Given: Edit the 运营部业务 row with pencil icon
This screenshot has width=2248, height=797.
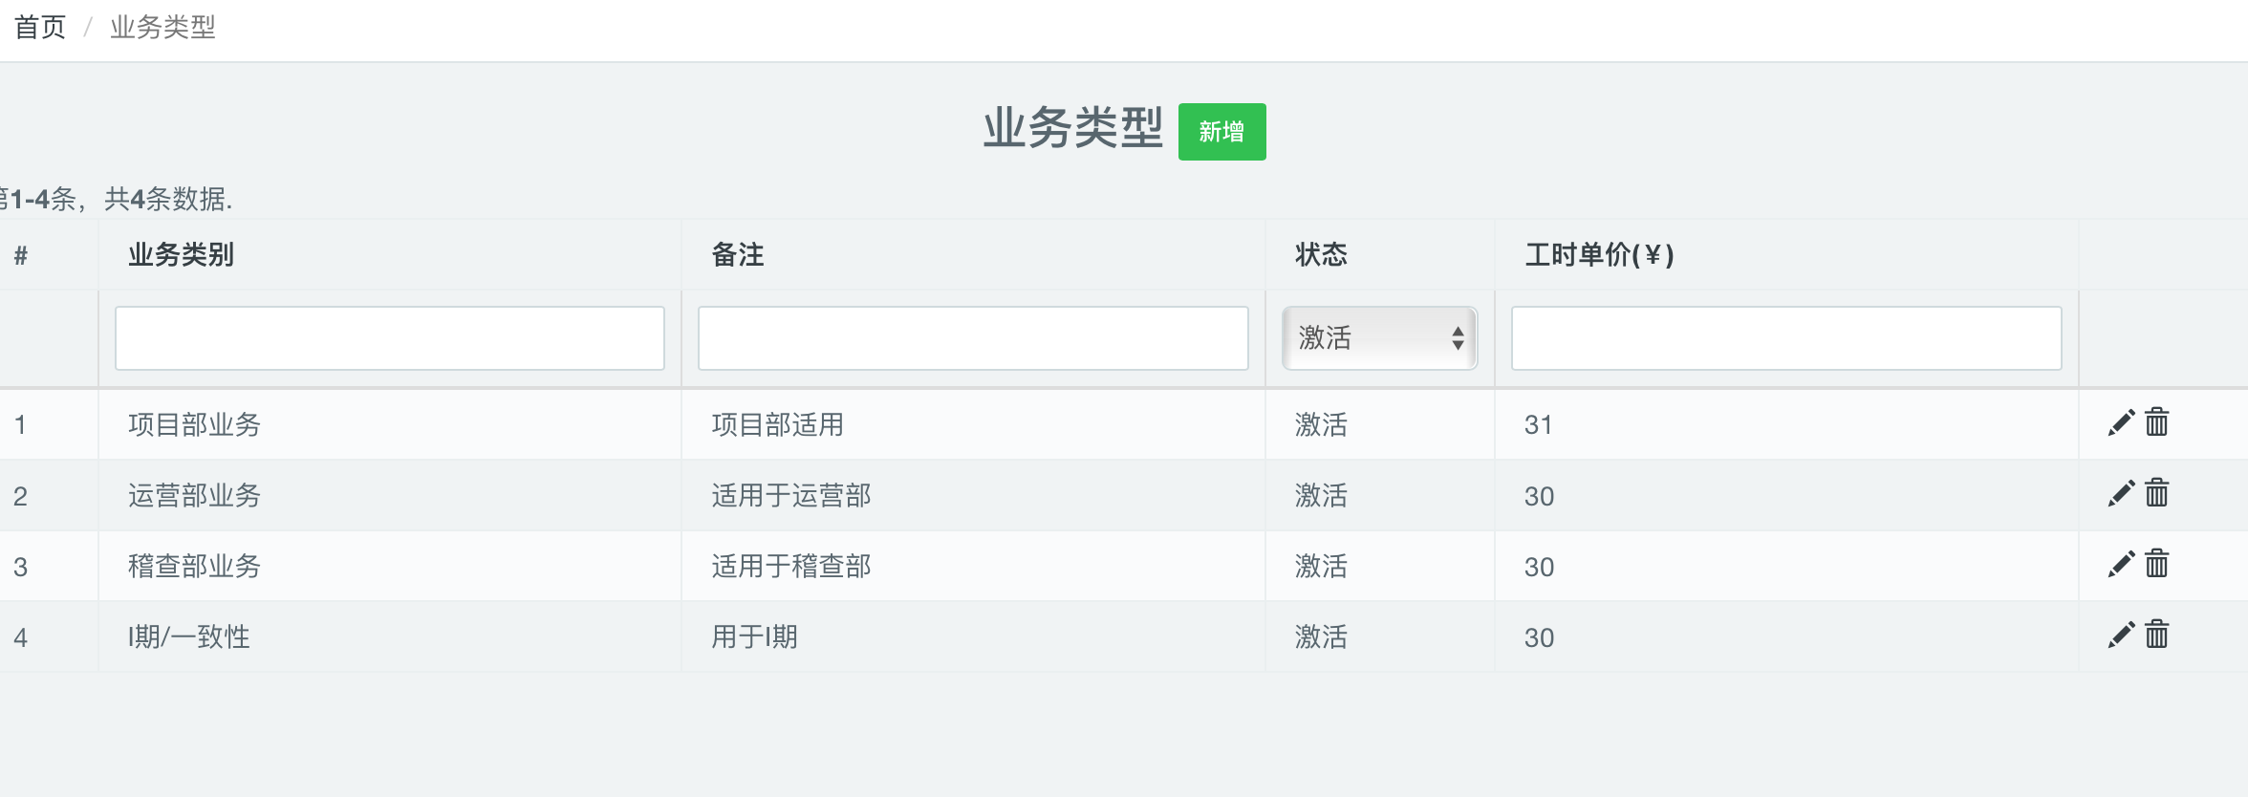Looking at the screenshot, I should (x=2121, y=493).
